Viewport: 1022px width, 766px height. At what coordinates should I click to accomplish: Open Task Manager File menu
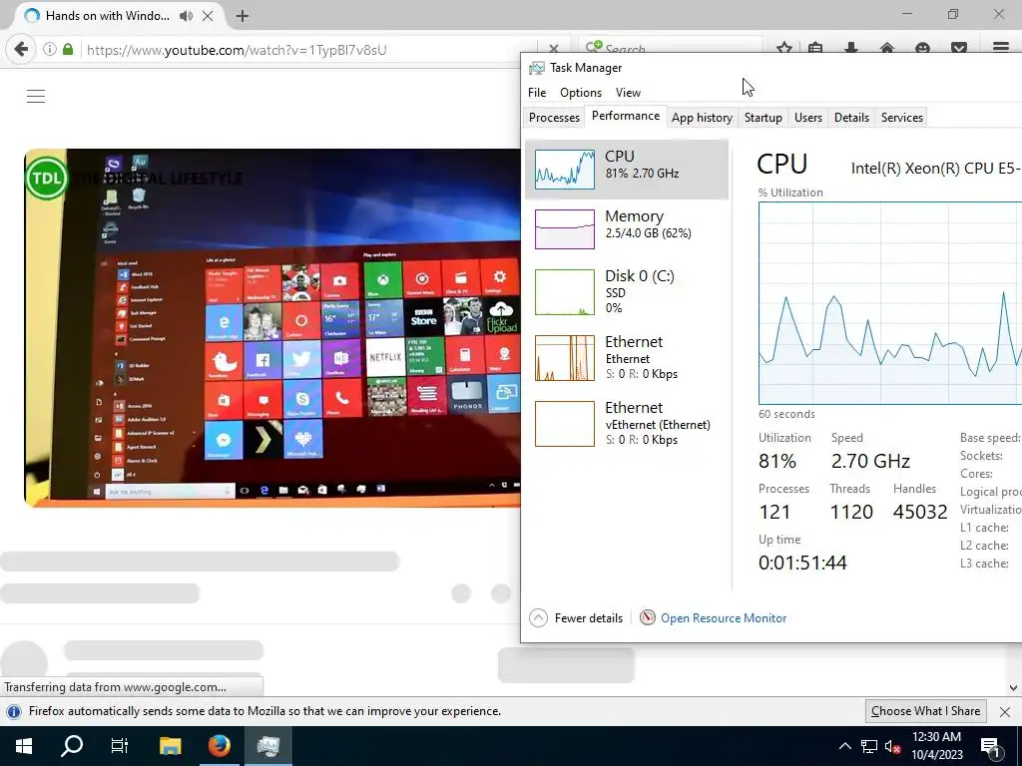tap(537, 93)
